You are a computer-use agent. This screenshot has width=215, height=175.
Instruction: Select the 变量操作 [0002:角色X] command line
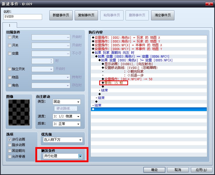(x=149, y=37)
